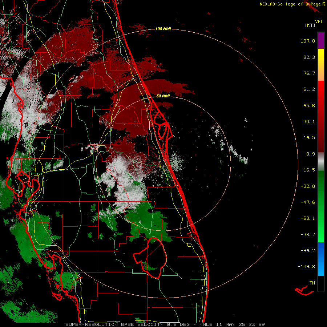This screenshot has height=327, width=327.
Task: Click the -63.1 value on velocity scale
Action: click(x=308, y=218)
